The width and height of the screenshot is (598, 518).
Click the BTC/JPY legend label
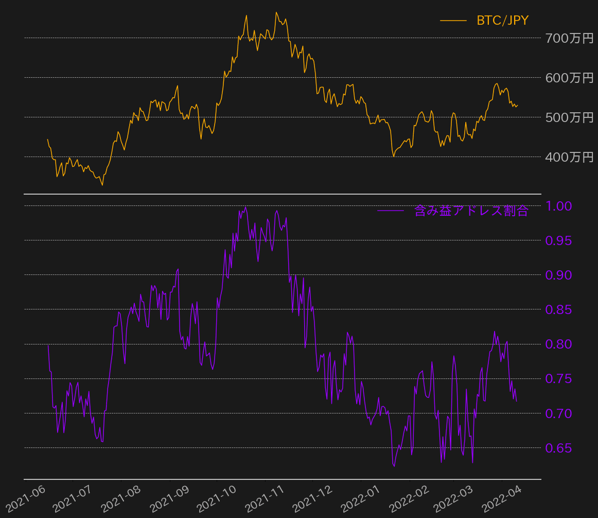[x=502, y=21]
